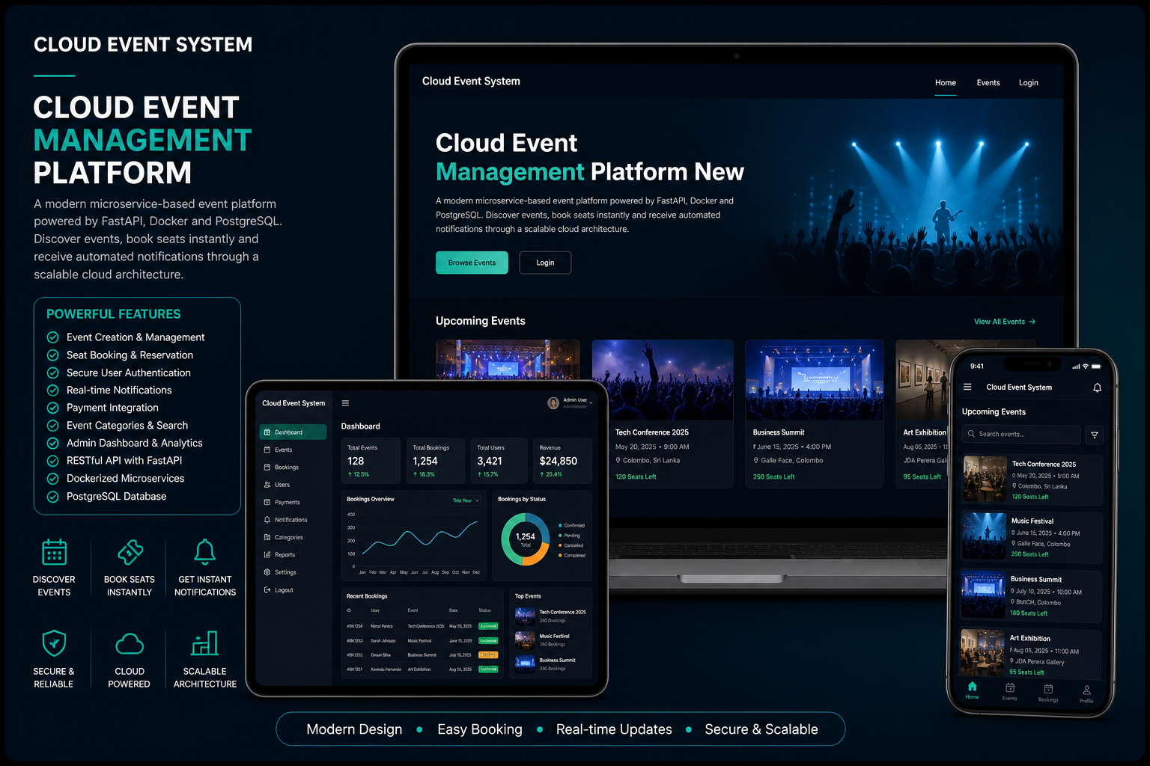Expand the This Year dropdown on tablet chart

[x=466, y=500]
